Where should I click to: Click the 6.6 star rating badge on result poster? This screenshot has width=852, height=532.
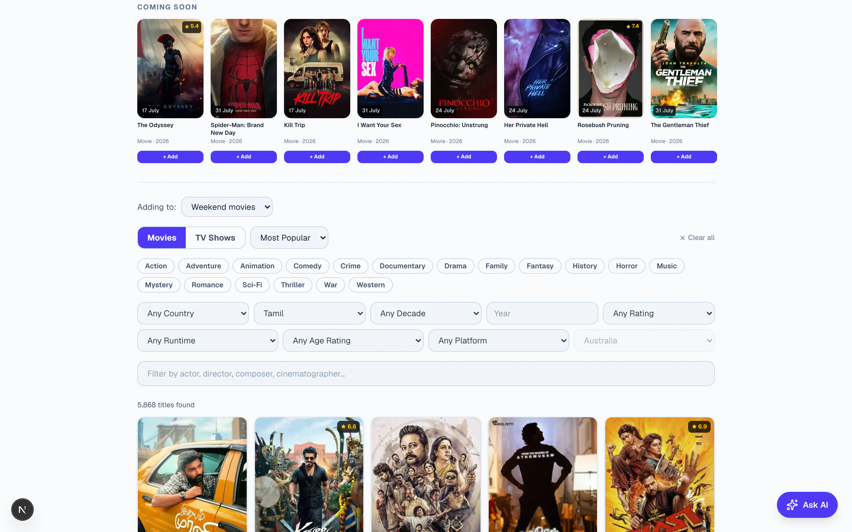(348, 426)
